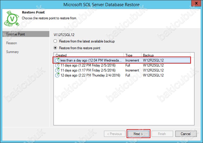
Task: Click the W12R2SQL12 server name label above the options
Action: [64, 35]
